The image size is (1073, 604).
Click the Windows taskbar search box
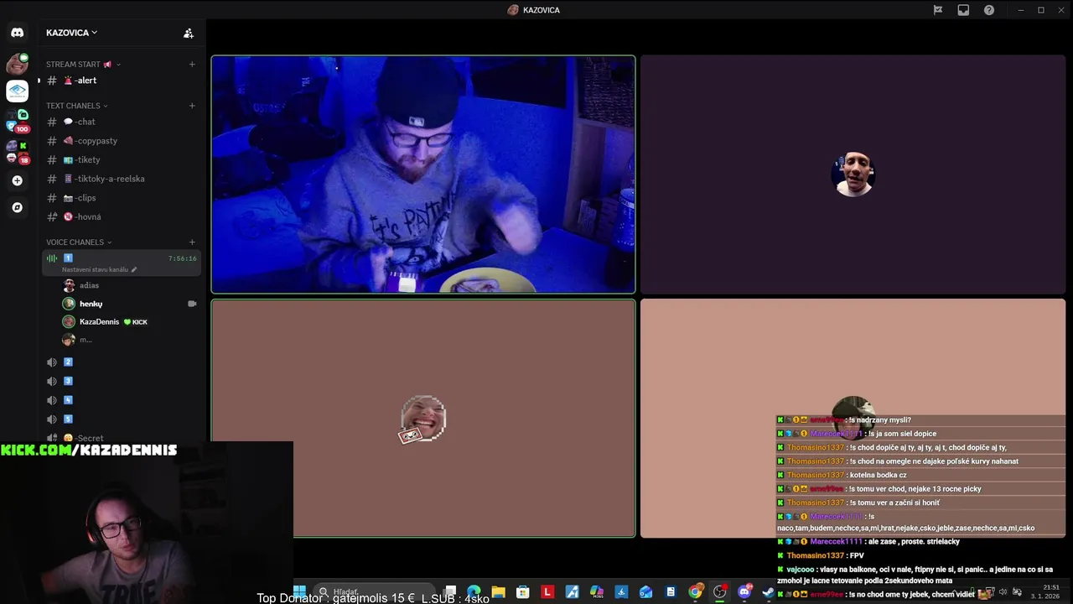[x=376, y=592]
